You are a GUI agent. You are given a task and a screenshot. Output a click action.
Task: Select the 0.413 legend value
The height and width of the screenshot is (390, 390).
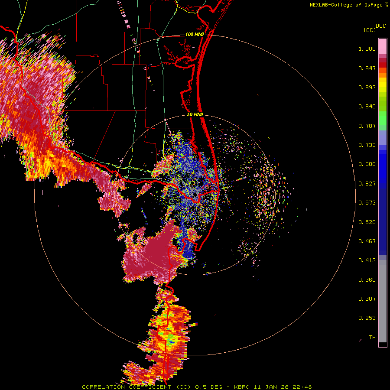pyautogui.click(x=367, y=260)
